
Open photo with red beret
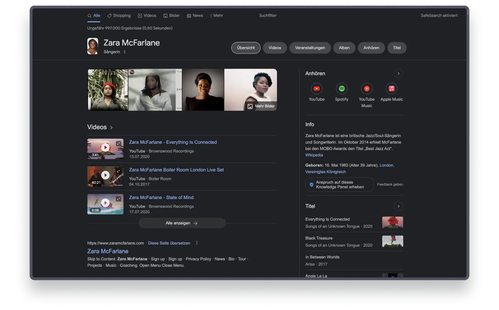(108, 90)
